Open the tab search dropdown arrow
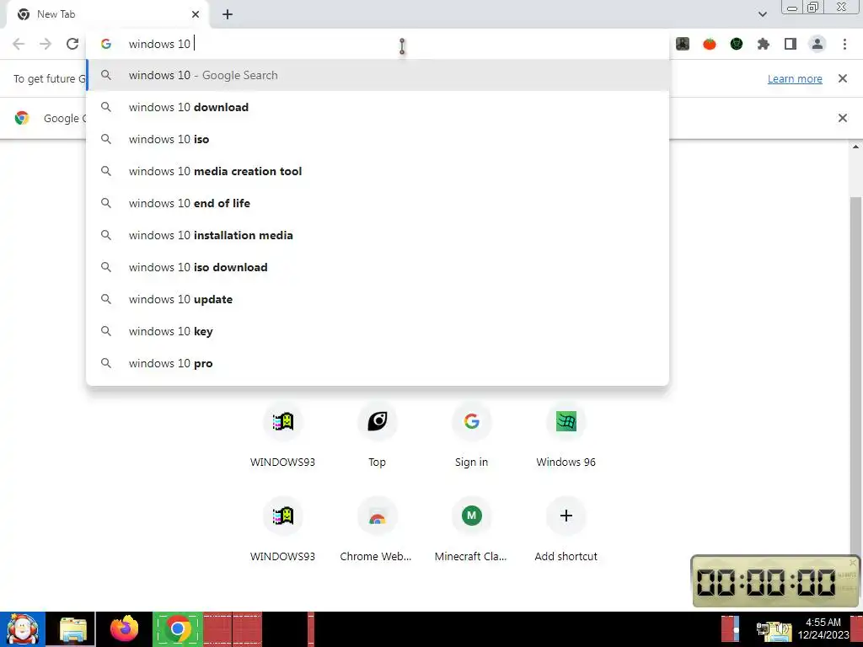863x647 pixels. [x=762, y=14]
